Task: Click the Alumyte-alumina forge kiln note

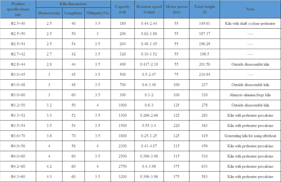Action: (250, 95)
